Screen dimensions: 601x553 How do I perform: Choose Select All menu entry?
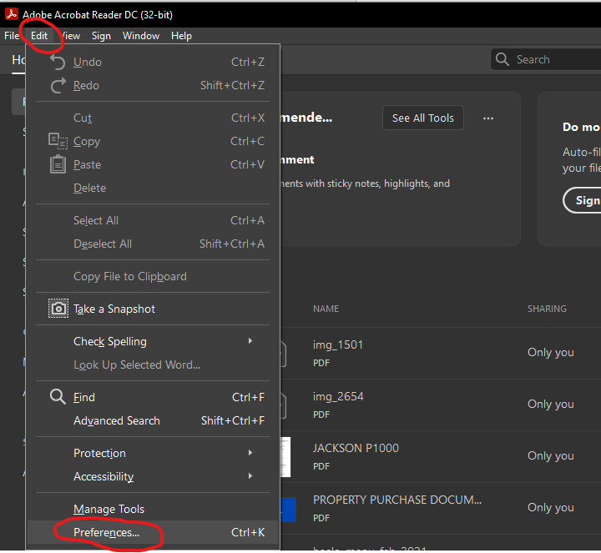(x=153, y=220)
